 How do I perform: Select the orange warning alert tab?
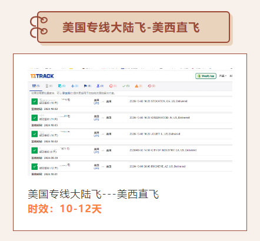[138, 86]
